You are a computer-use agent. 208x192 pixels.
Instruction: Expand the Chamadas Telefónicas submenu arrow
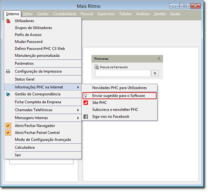click(x=78, y=110)
